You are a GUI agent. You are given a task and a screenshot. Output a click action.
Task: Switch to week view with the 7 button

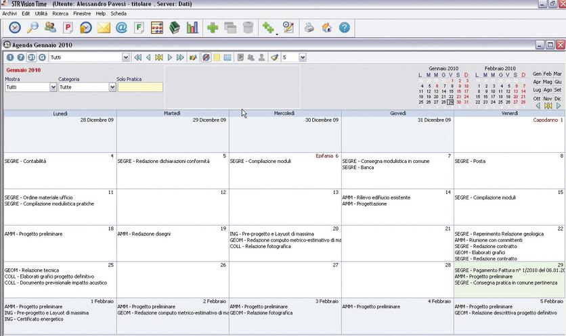point(21,57)
